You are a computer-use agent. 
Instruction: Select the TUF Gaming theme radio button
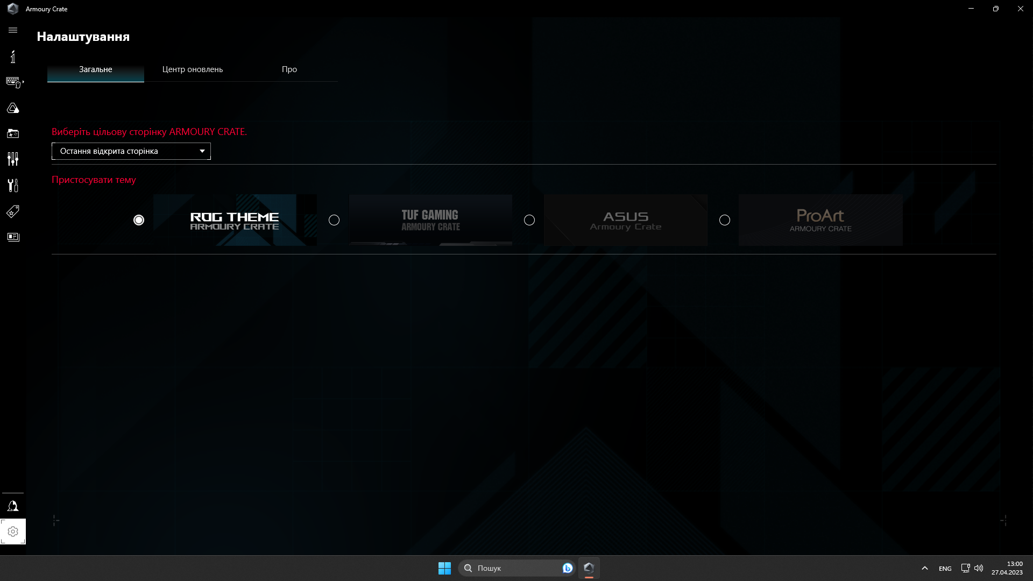(334, 220)
